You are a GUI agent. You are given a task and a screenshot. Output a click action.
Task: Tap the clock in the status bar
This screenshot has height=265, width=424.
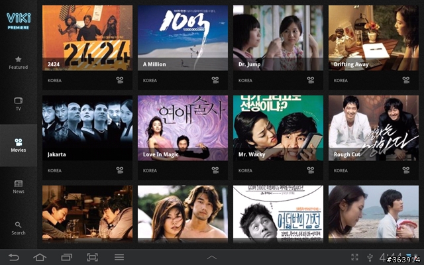(392, 258)
